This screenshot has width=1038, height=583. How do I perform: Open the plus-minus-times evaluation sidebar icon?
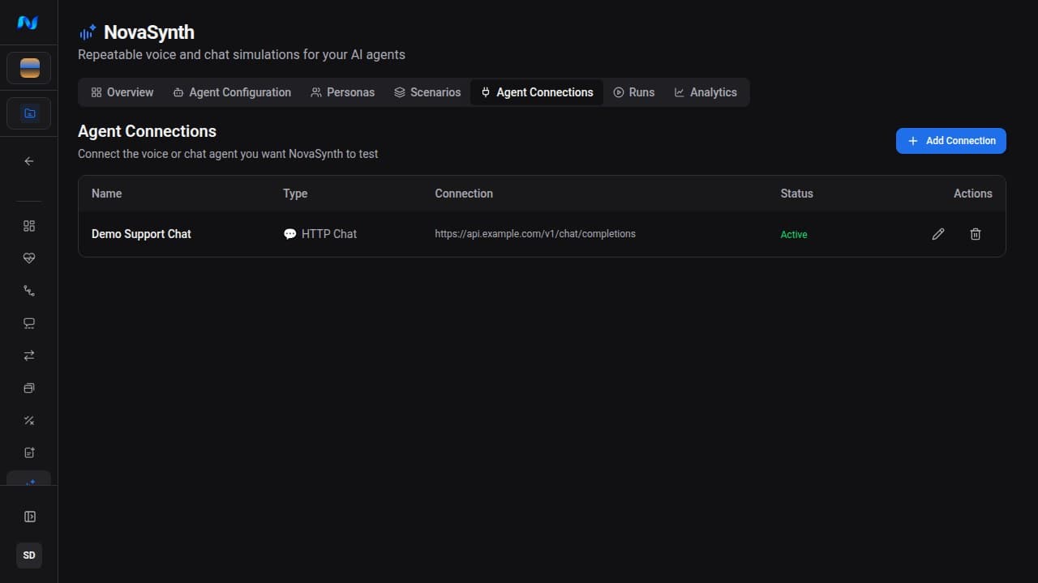29,420
